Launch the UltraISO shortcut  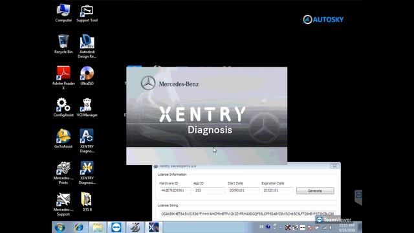(87, 76)
